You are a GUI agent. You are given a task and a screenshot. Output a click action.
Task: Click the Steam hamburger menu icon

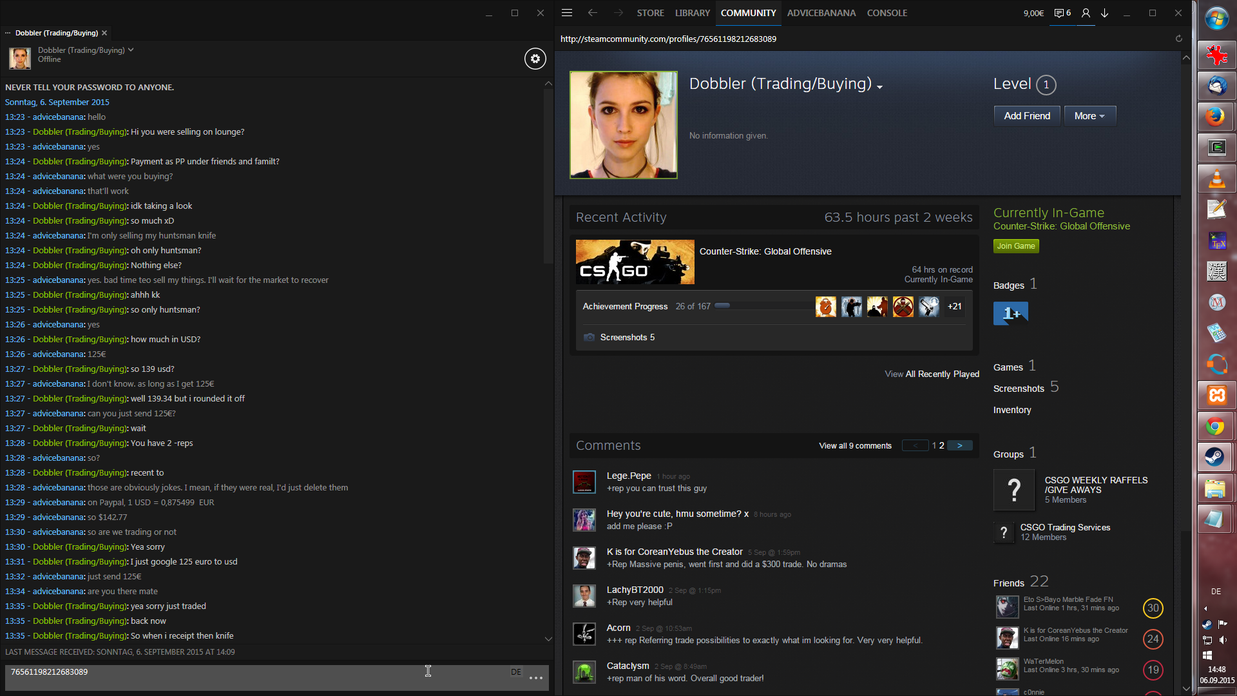pos(567,13)
